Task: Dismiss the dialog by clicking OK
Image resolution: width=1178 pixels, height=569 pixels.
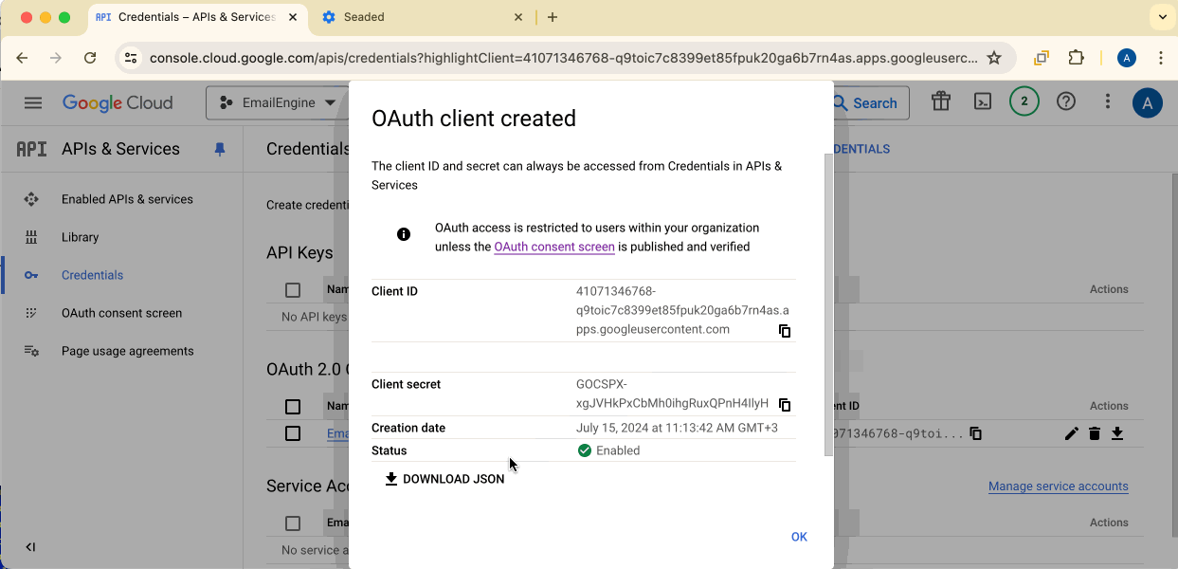Action: click(x=799, y=537)
